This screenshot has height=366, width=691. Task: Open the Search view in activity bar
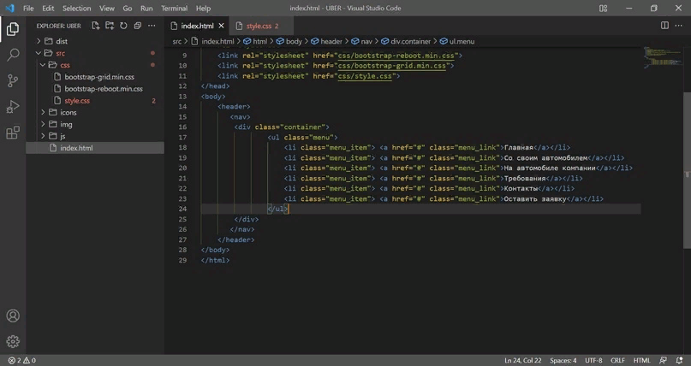coord(13,55)
